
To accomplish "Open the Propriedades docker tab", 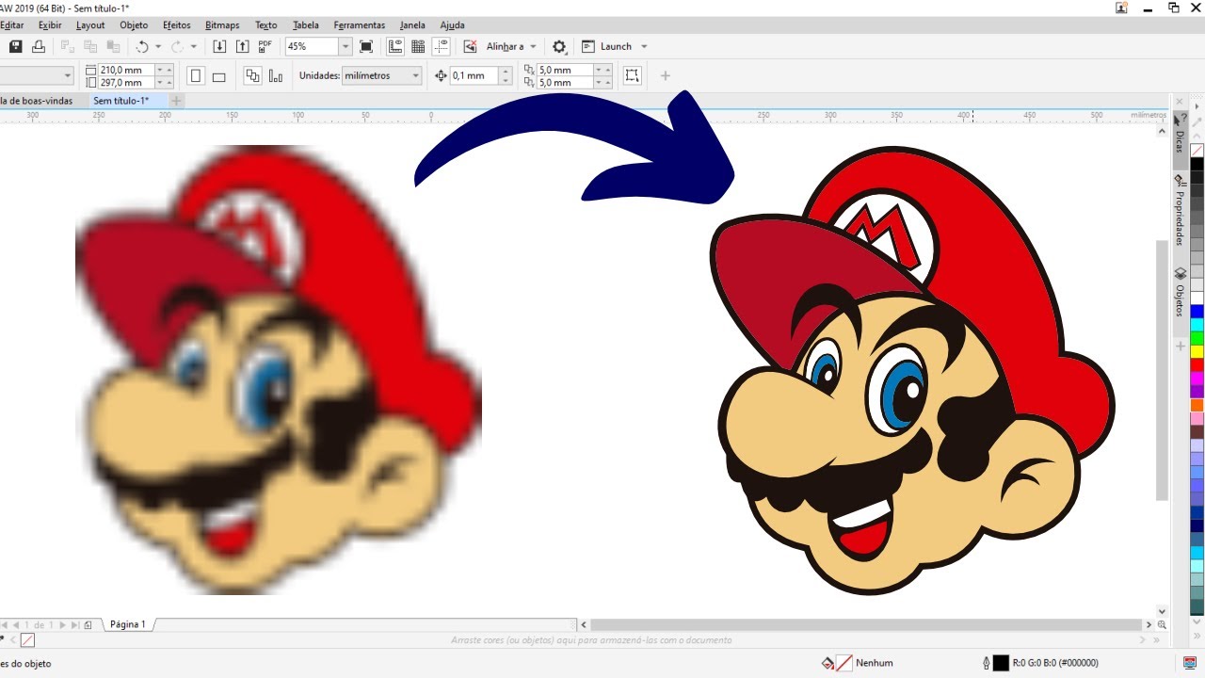I will tap(1179, 210).
